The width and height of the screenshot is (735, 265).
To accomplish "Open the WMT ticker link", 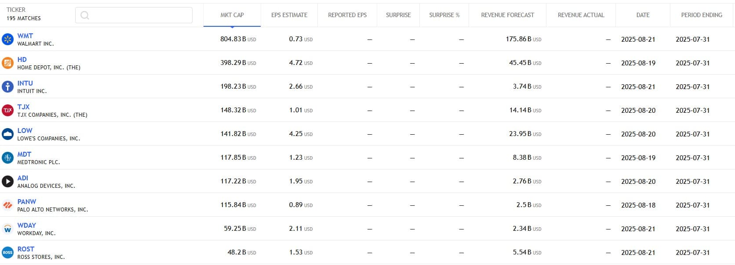I will [x=25, y=36].
